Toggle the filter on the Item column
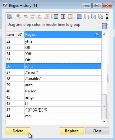Viewport: 115px width, 140px height. click(20, 35)
